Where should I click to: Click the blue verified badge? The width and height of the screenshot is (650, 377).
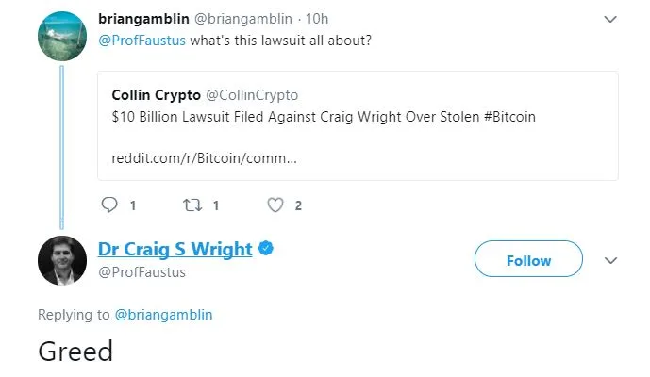[x=267, y=249]
